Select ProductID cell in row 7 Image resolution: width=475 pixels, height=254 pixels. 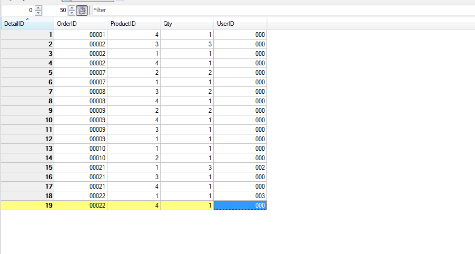tap(134, 92)
